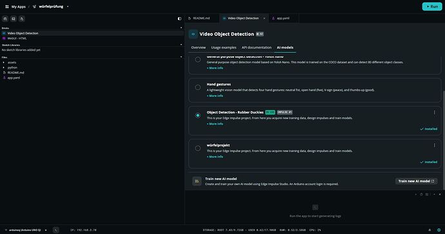The image size is (445, 234).
Task: Click the Train new AI model row icon
Action: tap(197, 181)
